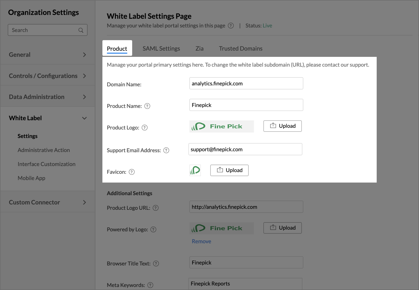The image size is (419, 290).
Task: Click help icon beside Product Logo label
Action: (145, 128)
